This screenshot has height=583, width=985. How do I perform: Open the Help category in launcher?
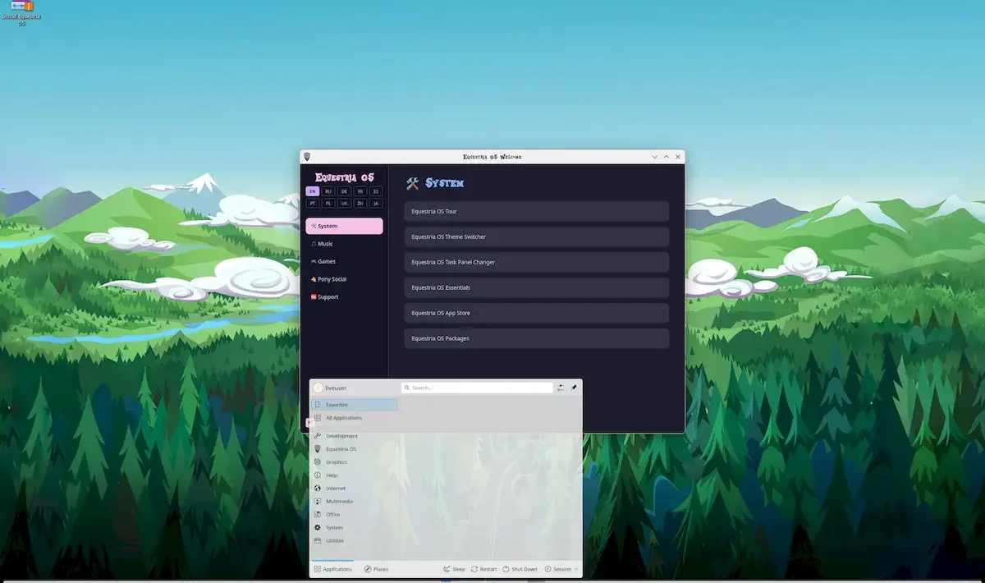355,475
